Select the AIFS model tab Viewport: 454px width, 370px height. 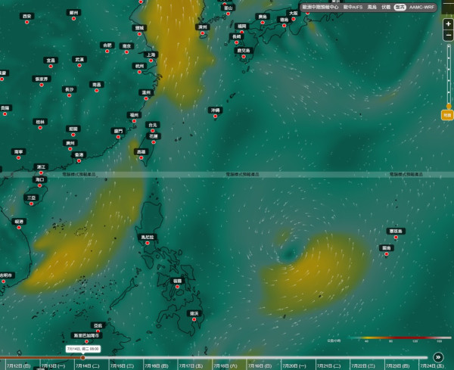[353, 8]
